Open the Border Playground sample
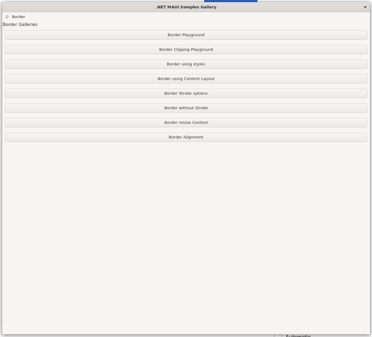 pyautogui.click(x=186, y=35)
